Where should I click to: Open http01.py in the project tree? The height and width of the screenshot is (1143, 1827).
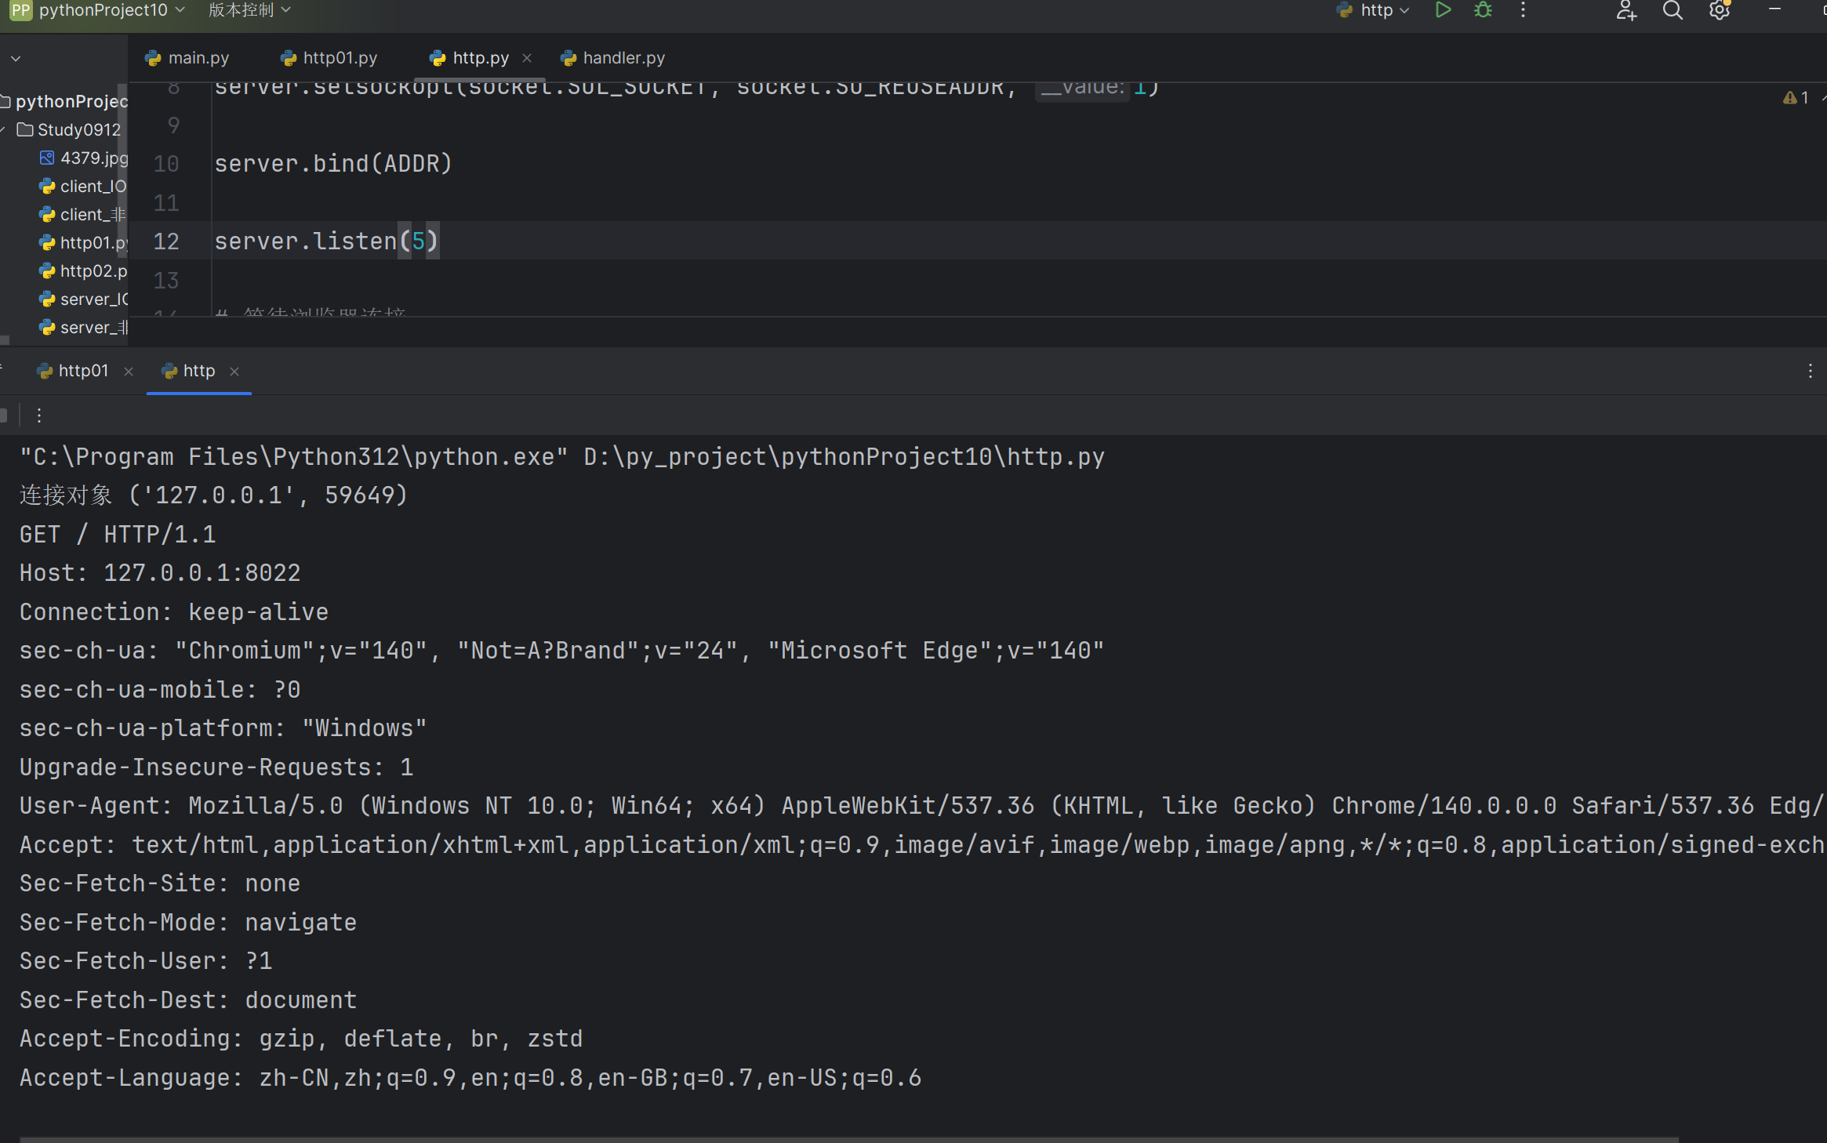pyautogui.click(x=83, y=243)
